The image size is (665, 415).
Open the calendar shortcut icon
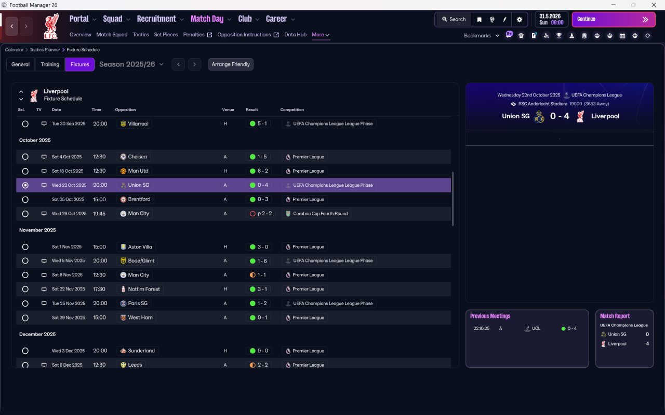click(622, 36)
